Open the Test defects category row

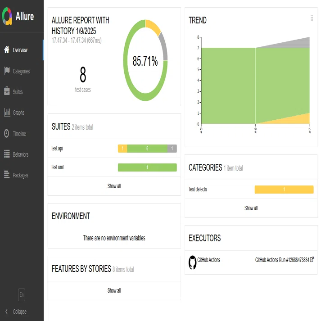[x=251, y=190]
